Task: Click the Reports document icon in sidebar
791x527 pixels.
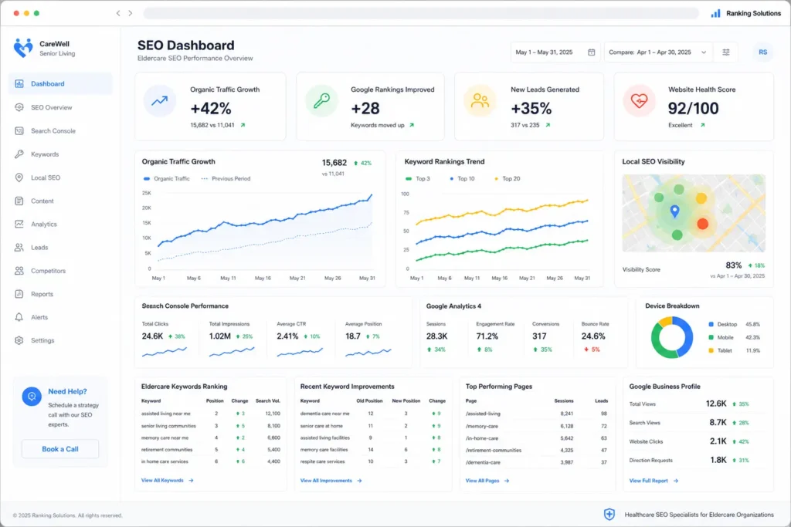Action: pyautogui.click(x=19, y=294)
